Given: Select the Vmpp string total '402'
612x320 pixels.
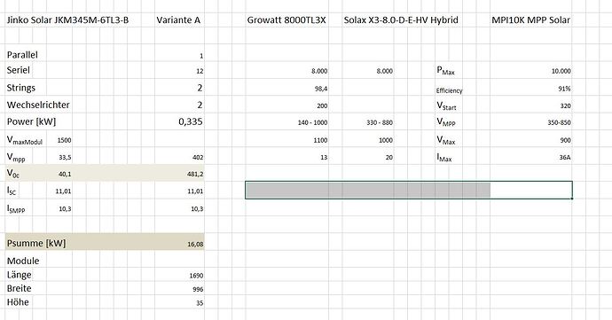Looking at the screenshot, I should (198, 157).
